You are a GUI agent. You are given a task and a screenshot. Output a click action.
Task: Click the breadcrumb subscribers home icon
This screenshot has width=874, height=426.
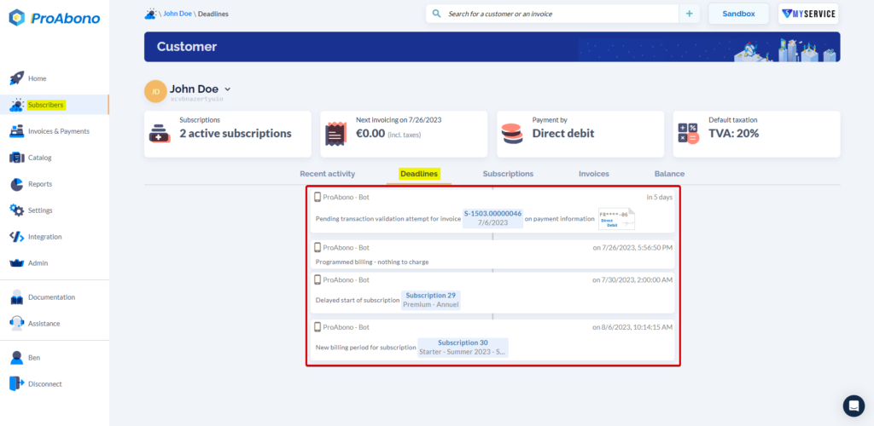(x=150, y=14)
